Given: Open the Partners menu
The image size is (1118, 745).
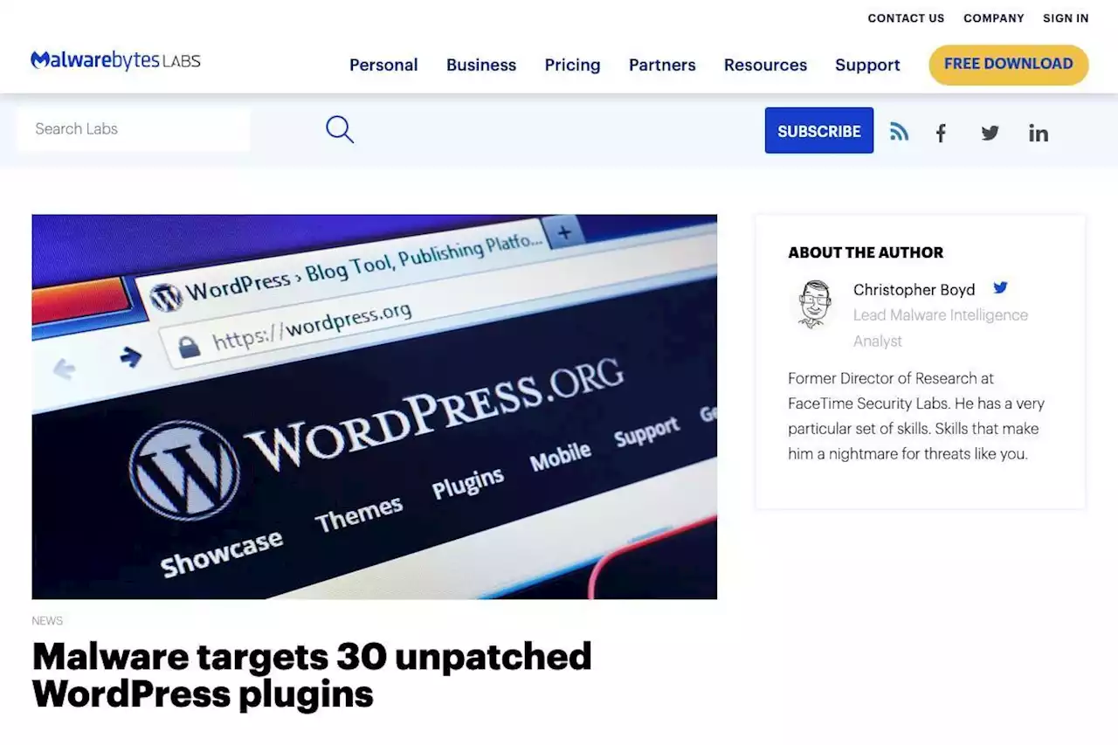Looking at the screenshot, I should tap(662, 65).
